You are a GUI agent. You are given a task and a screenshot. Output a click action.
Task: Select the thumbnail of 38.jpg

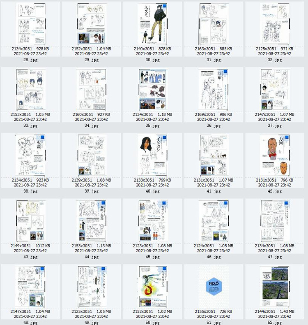(x=30, y=155)
